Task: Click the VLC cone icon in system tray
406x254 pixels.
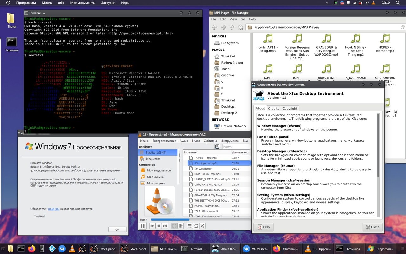Action: click(x=374, y=3)
